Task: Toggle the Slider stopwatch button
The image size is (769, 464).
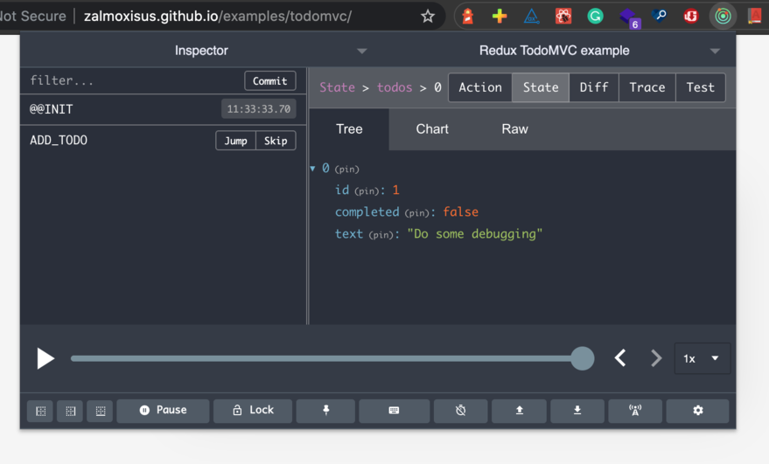Action: [460, 411]
